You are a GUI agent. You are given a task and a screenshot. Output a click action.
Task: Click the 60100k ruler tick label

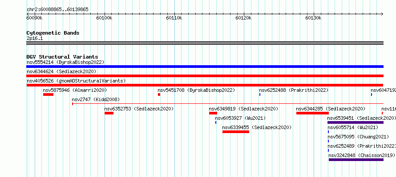coord(104,18)
